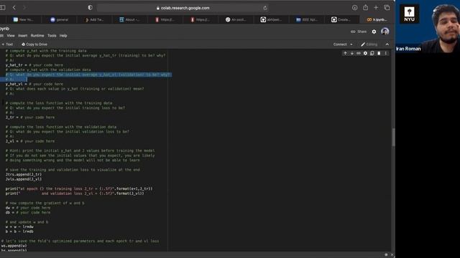Click the 'y_hat_tr = # your code here' line

coord(34,65)
